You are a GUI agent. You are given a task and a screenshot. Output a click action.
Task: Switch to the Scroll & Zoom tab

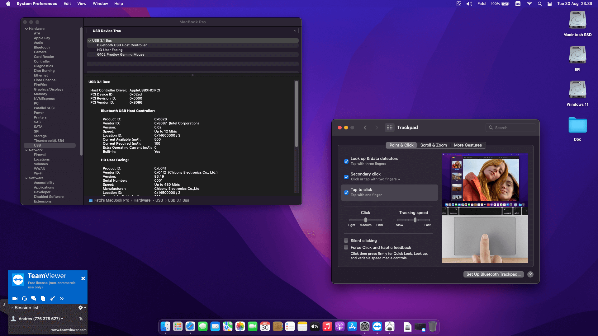click(x=433, y=145)
